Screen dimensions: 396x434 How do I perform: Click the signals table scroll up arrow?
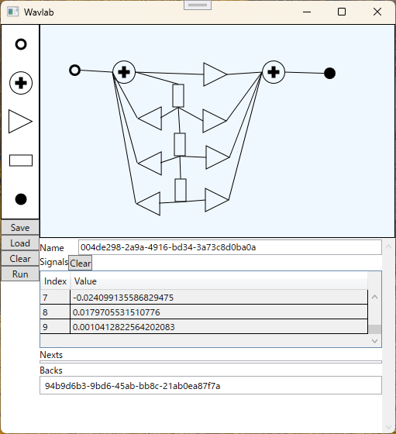click(x=375, y=297)
